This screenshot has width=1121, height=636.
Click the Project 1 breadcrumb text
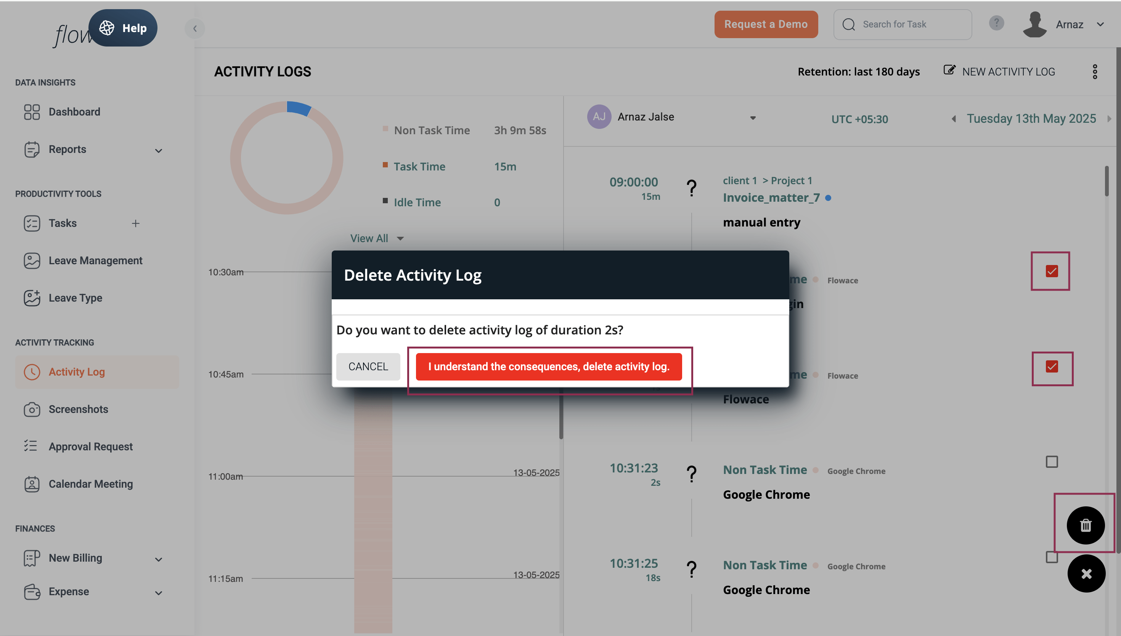(791, 181)
